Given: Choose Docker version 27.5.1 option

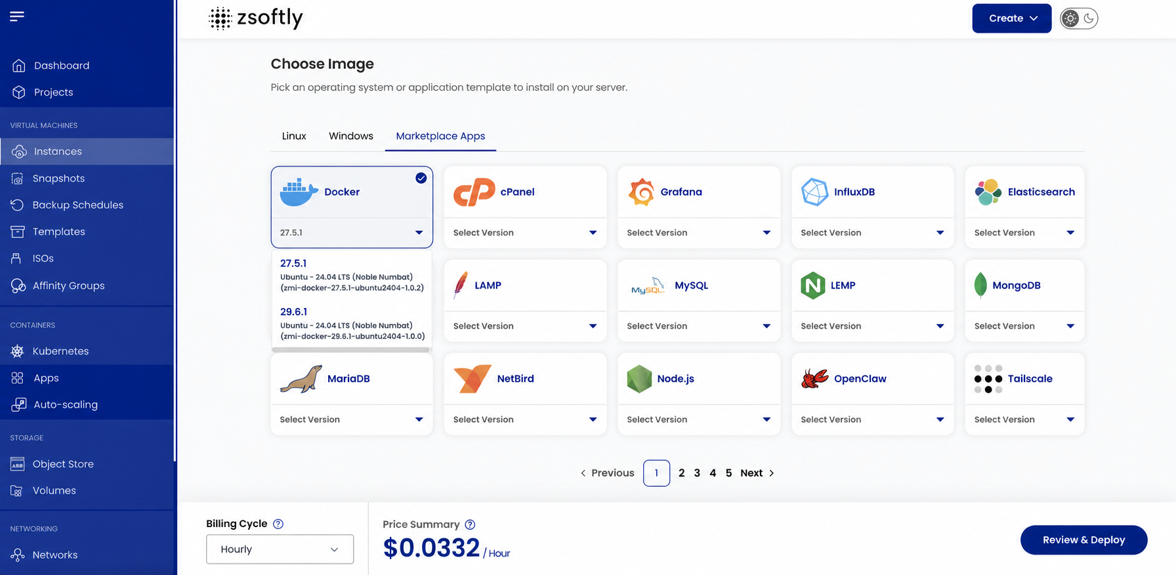Looking at the screenshot, I should [x=352, y=275].
